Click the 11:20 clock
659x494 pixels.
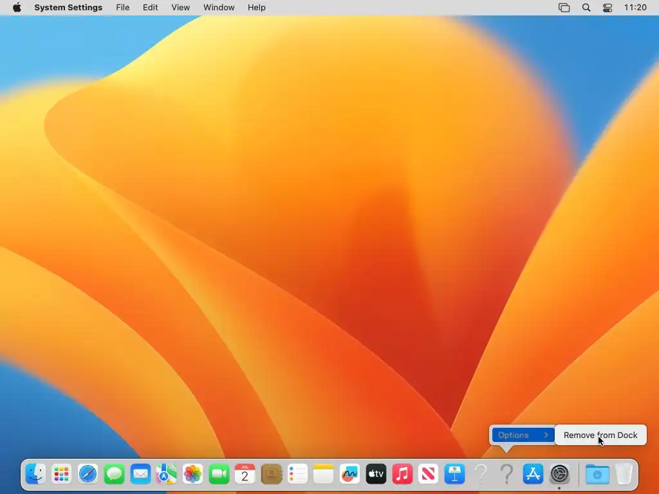[x=635, y=8]
